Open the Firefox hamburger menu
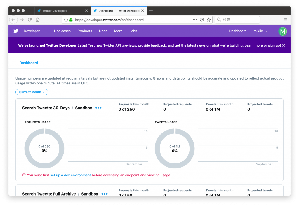This screenshot has height=206, width=299. coord(286,20)
